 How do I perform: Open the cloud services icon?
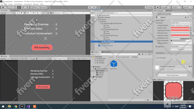coord(157,7)
